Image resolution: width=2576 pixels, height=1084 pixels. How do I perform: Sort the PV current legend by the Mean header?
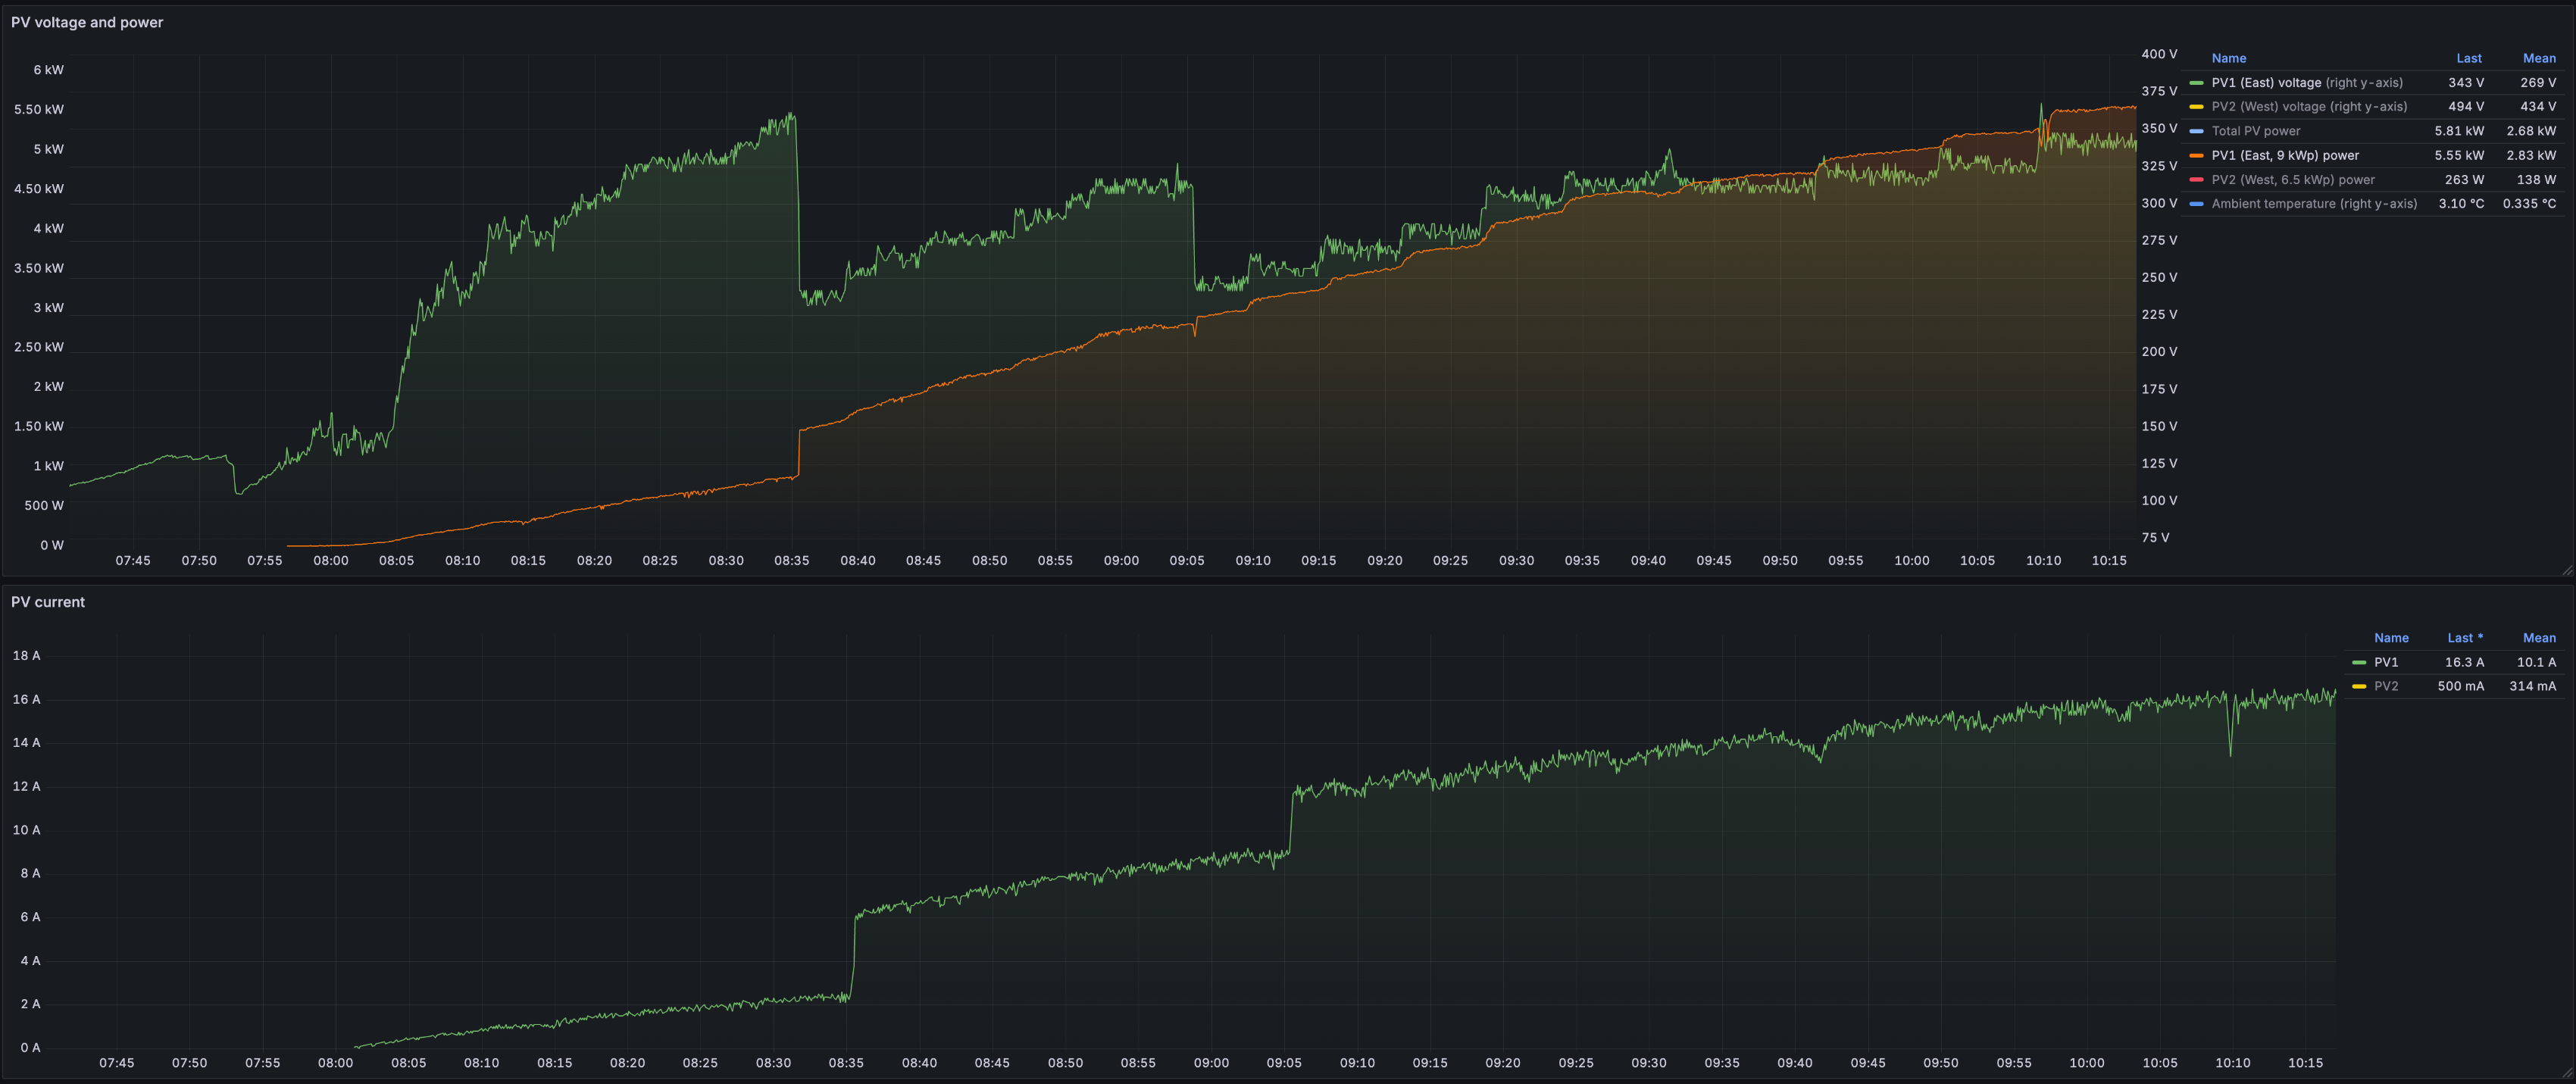[2538, 638]
